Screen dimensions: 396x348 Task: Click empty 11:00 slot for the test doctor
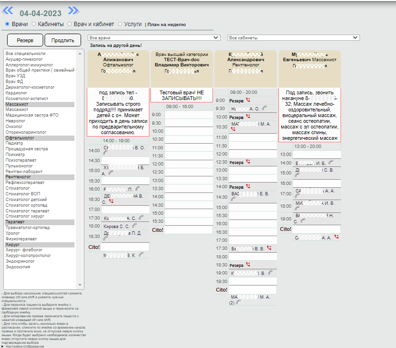pos(188,147)
